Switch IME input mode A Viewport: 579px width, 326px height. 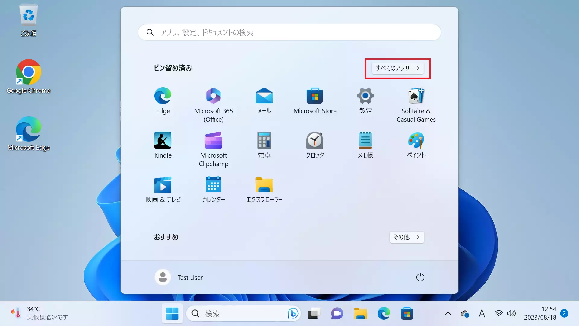(x=482, y=314)
